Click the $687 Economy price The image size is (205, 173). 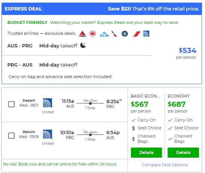click(177, 104)
